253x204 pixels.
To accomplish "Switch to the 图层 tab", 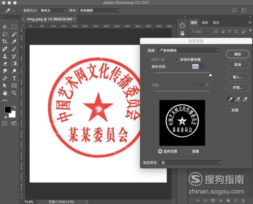I will coord(194,22).
